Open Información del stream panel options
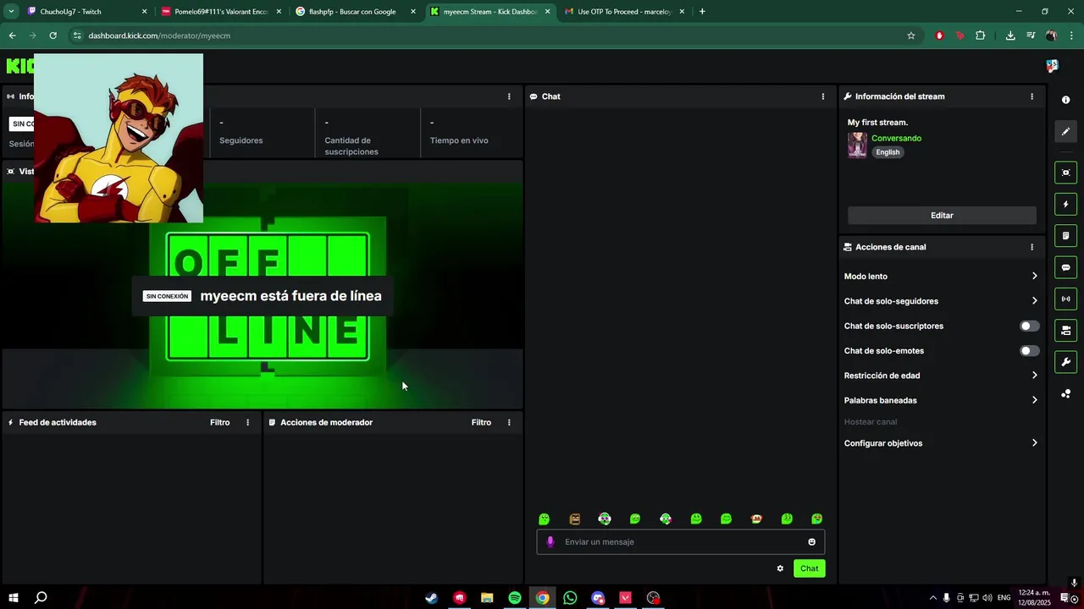 [x=1031, y=96]
